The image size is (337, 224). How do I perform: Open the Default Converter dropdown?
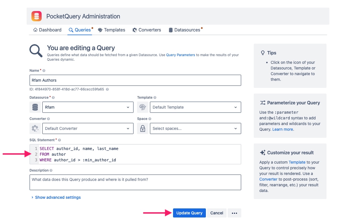(88, 128)
